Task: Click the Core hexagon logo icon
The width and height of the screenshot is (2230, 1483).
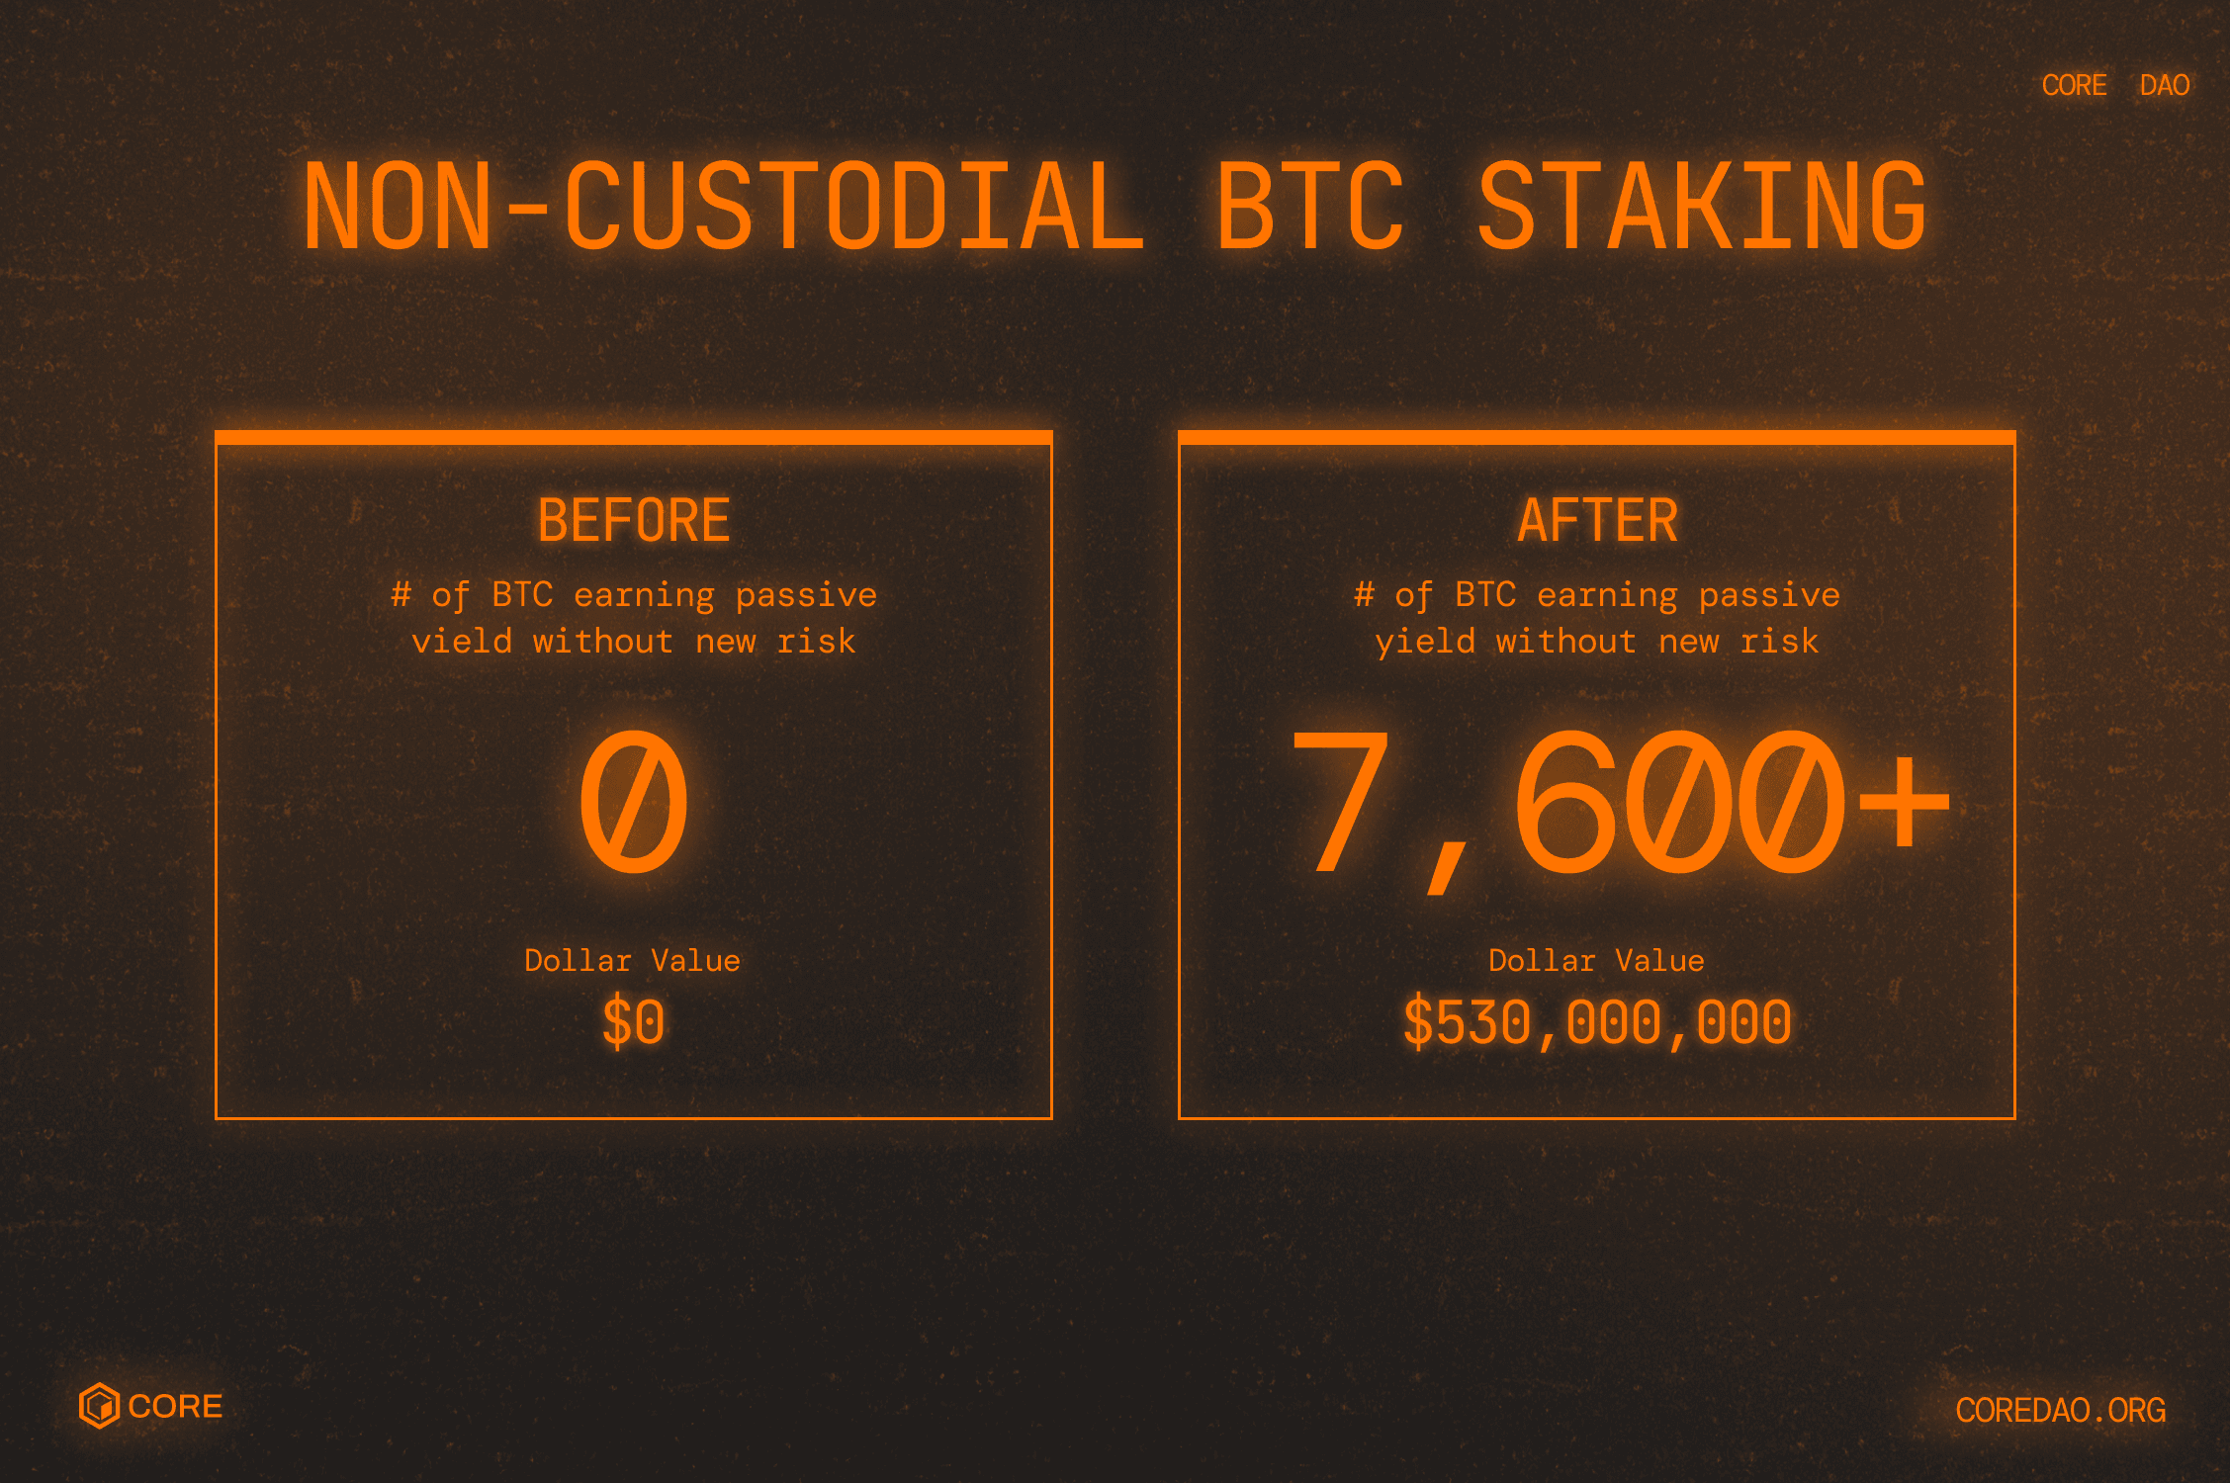Action: click(99, 1406)
